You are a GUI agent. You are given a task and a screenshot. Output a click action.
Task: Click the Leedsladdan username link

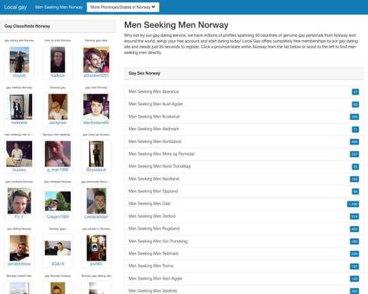click(96, 216)
